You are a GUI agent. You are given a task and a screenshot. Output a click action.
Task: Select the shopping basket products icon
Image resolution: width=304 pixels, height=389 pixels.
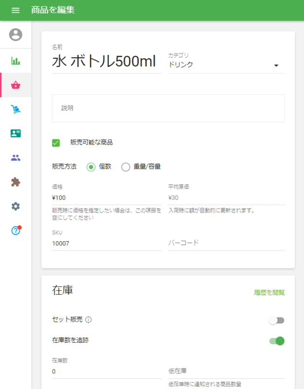[16, 85]
